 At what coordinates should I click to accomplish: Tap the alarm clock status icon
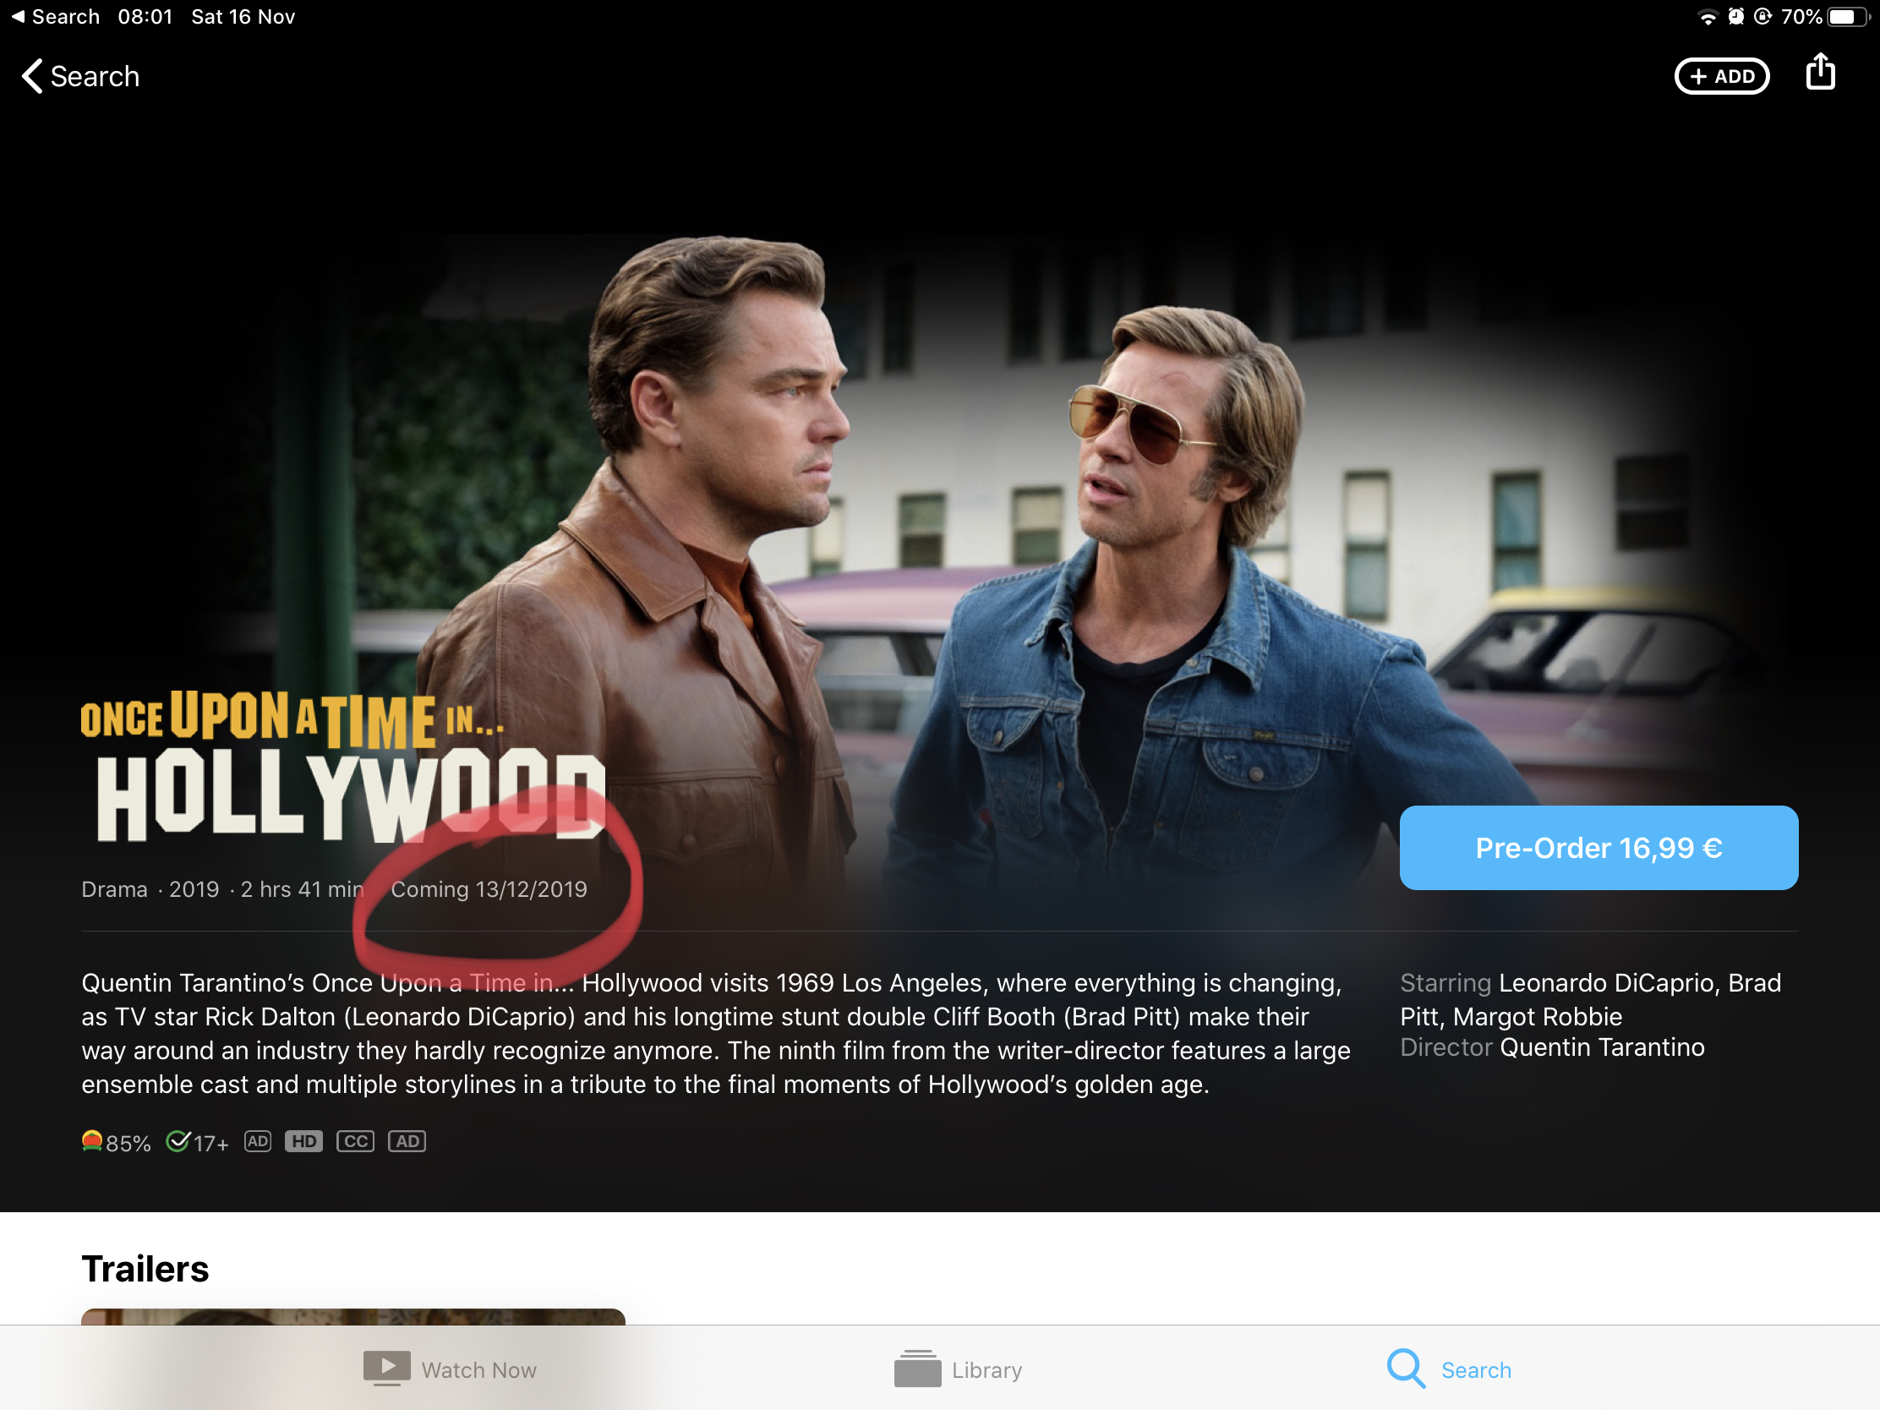point(1735,16)
